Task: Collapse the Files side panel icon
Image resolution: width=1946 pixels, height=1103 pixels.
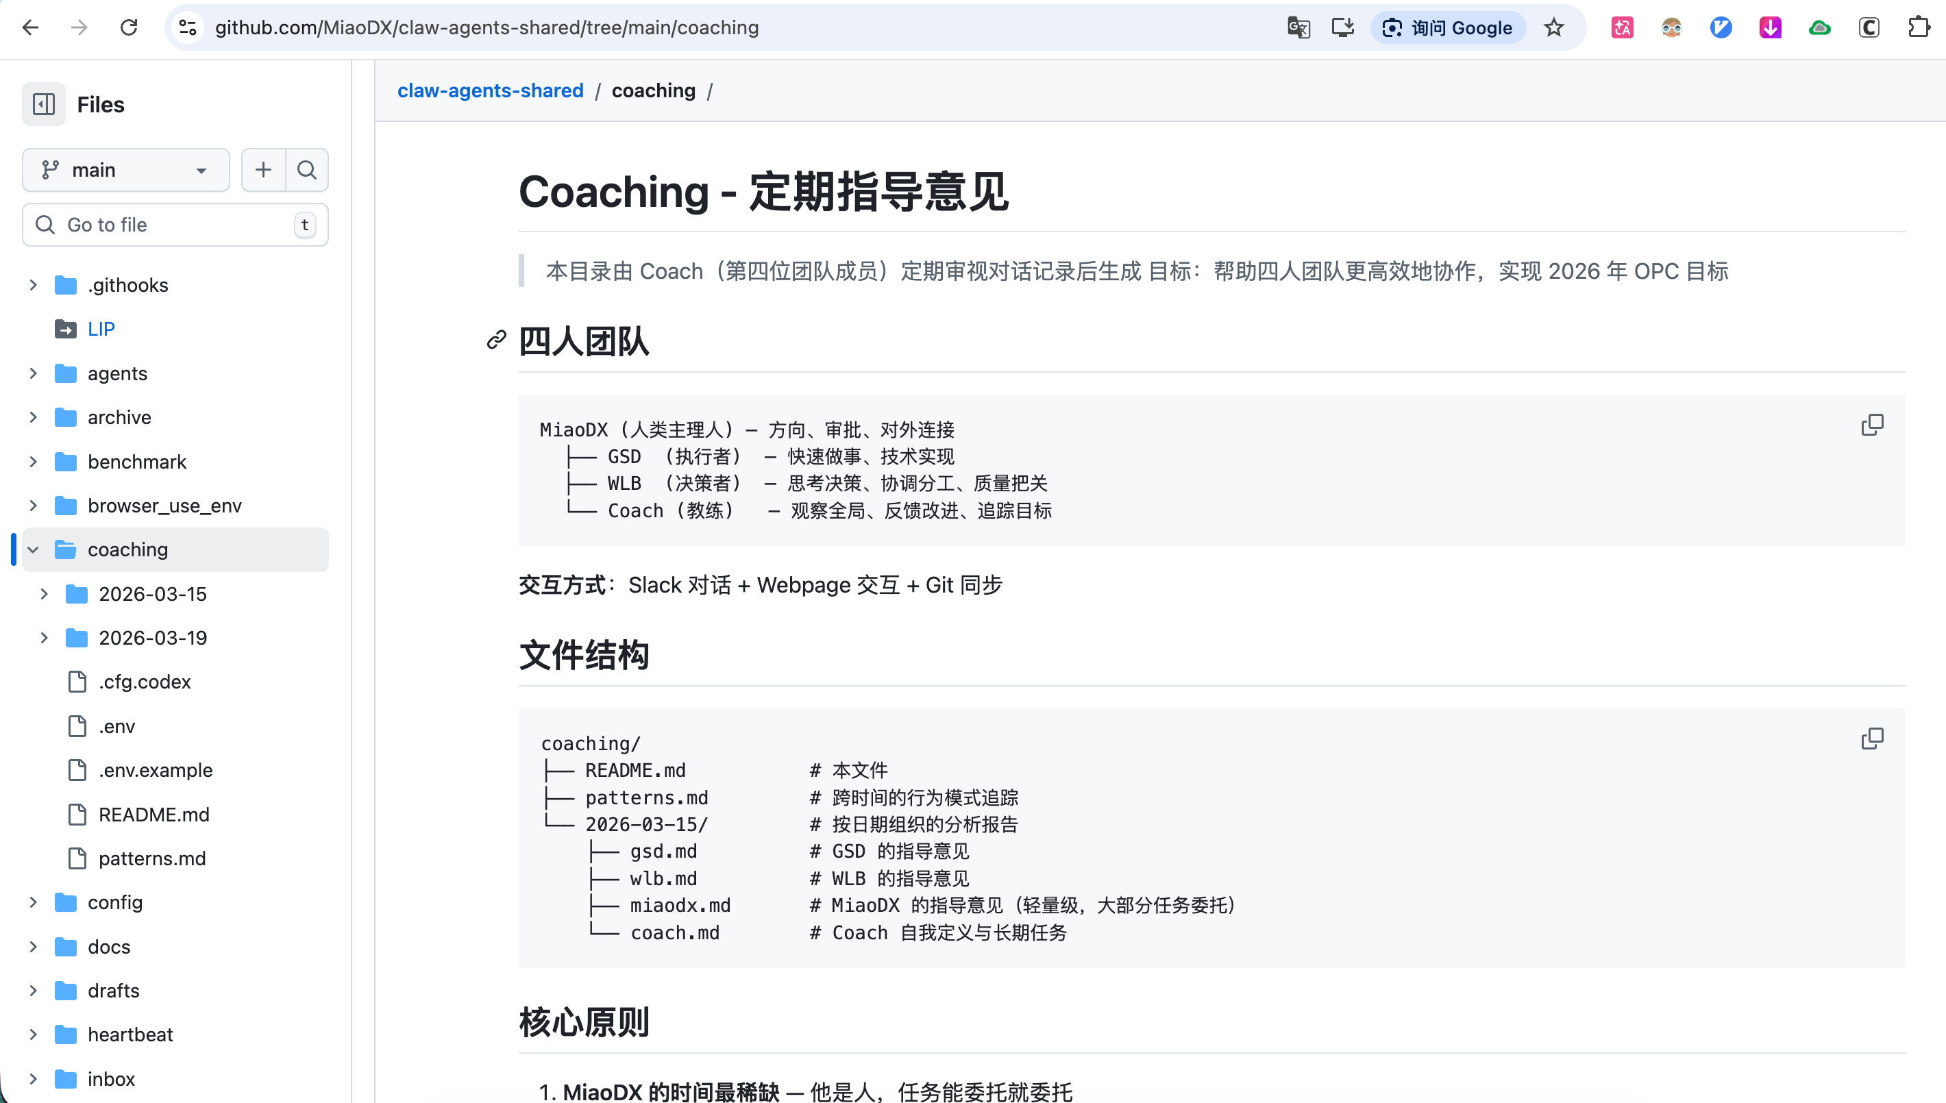Action: (44, 105)
